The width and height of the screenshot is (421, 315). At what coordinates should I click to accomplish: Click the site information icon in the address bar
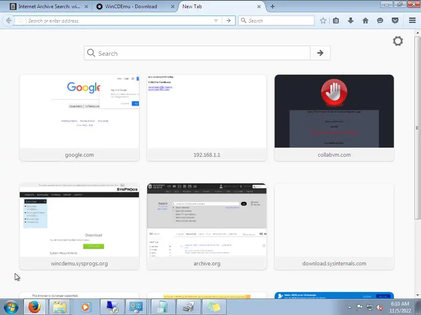tap(21, 21)
